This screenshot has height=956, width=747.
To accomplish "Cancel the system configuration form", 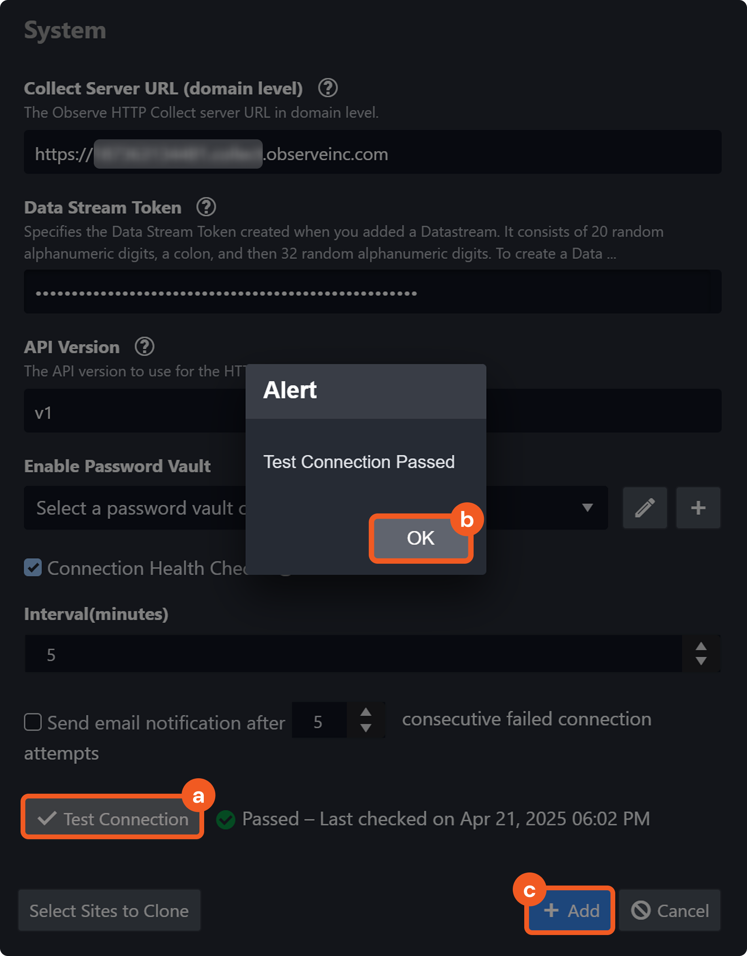I will point(669,911).
